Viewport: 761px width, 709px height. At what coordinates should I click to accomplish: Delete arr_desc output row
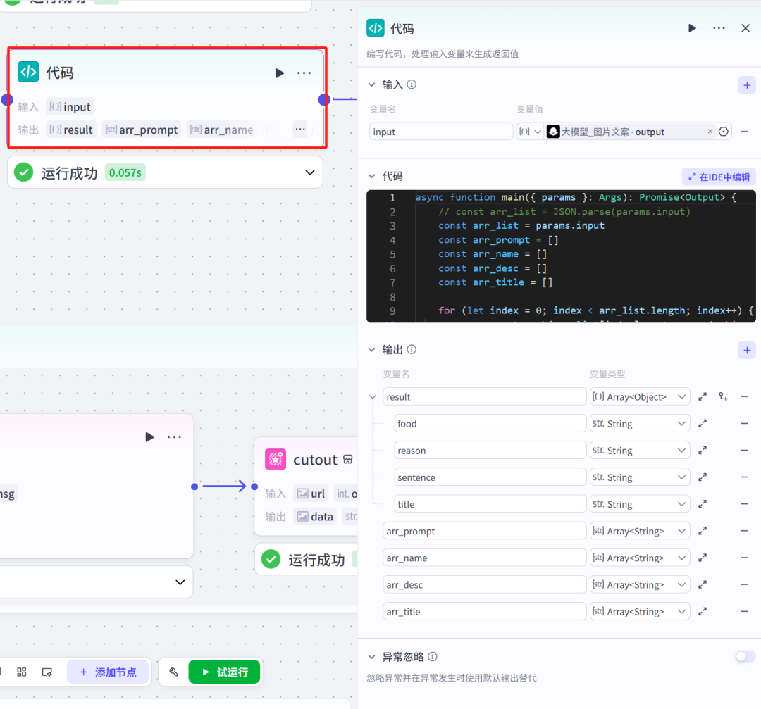(744, 585)
